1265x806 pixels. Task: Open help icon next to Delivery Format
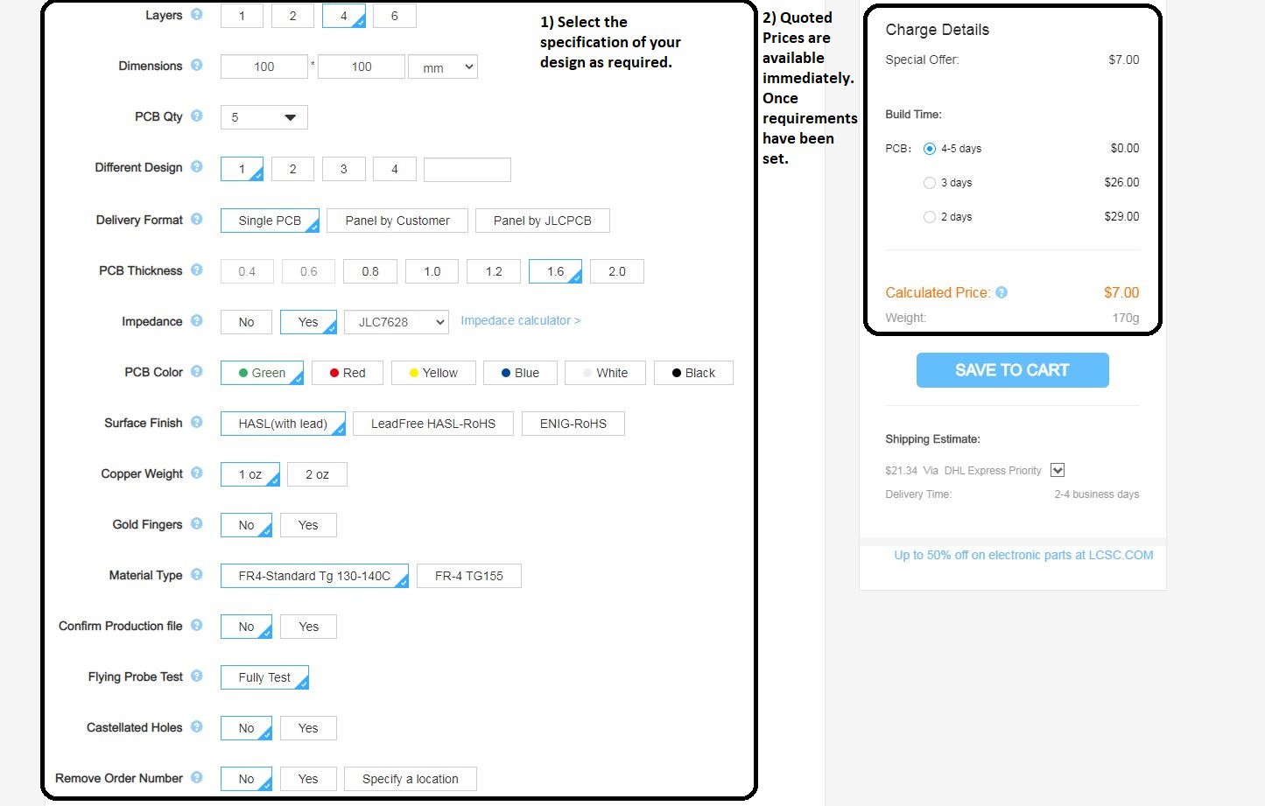point(197,220)
